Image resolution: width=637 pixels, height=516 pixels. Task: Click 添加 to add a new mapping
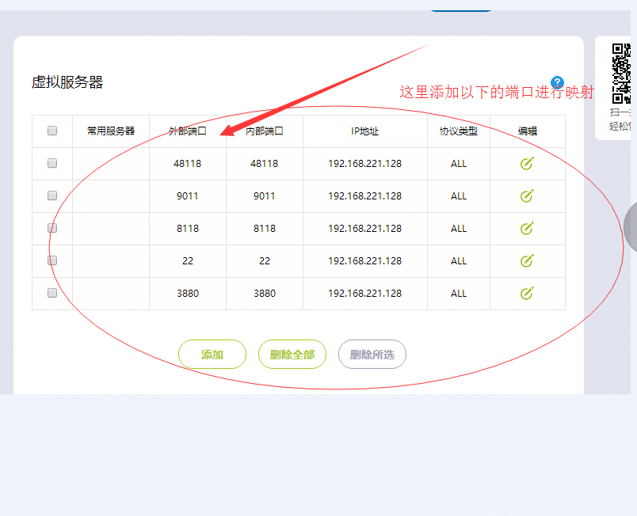[212, 354]
